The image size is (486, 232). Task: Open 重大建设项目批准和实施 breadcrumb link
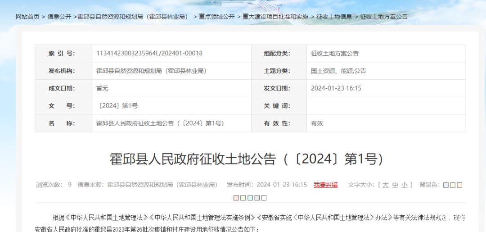(275, 17)
